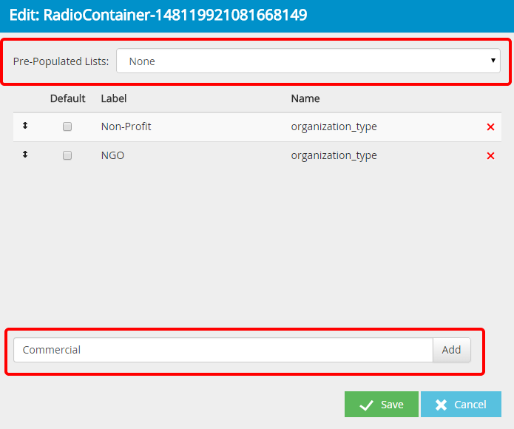Screen dimensions: 514x429
Task: Click the Name column header
Action: pos(305,98)
